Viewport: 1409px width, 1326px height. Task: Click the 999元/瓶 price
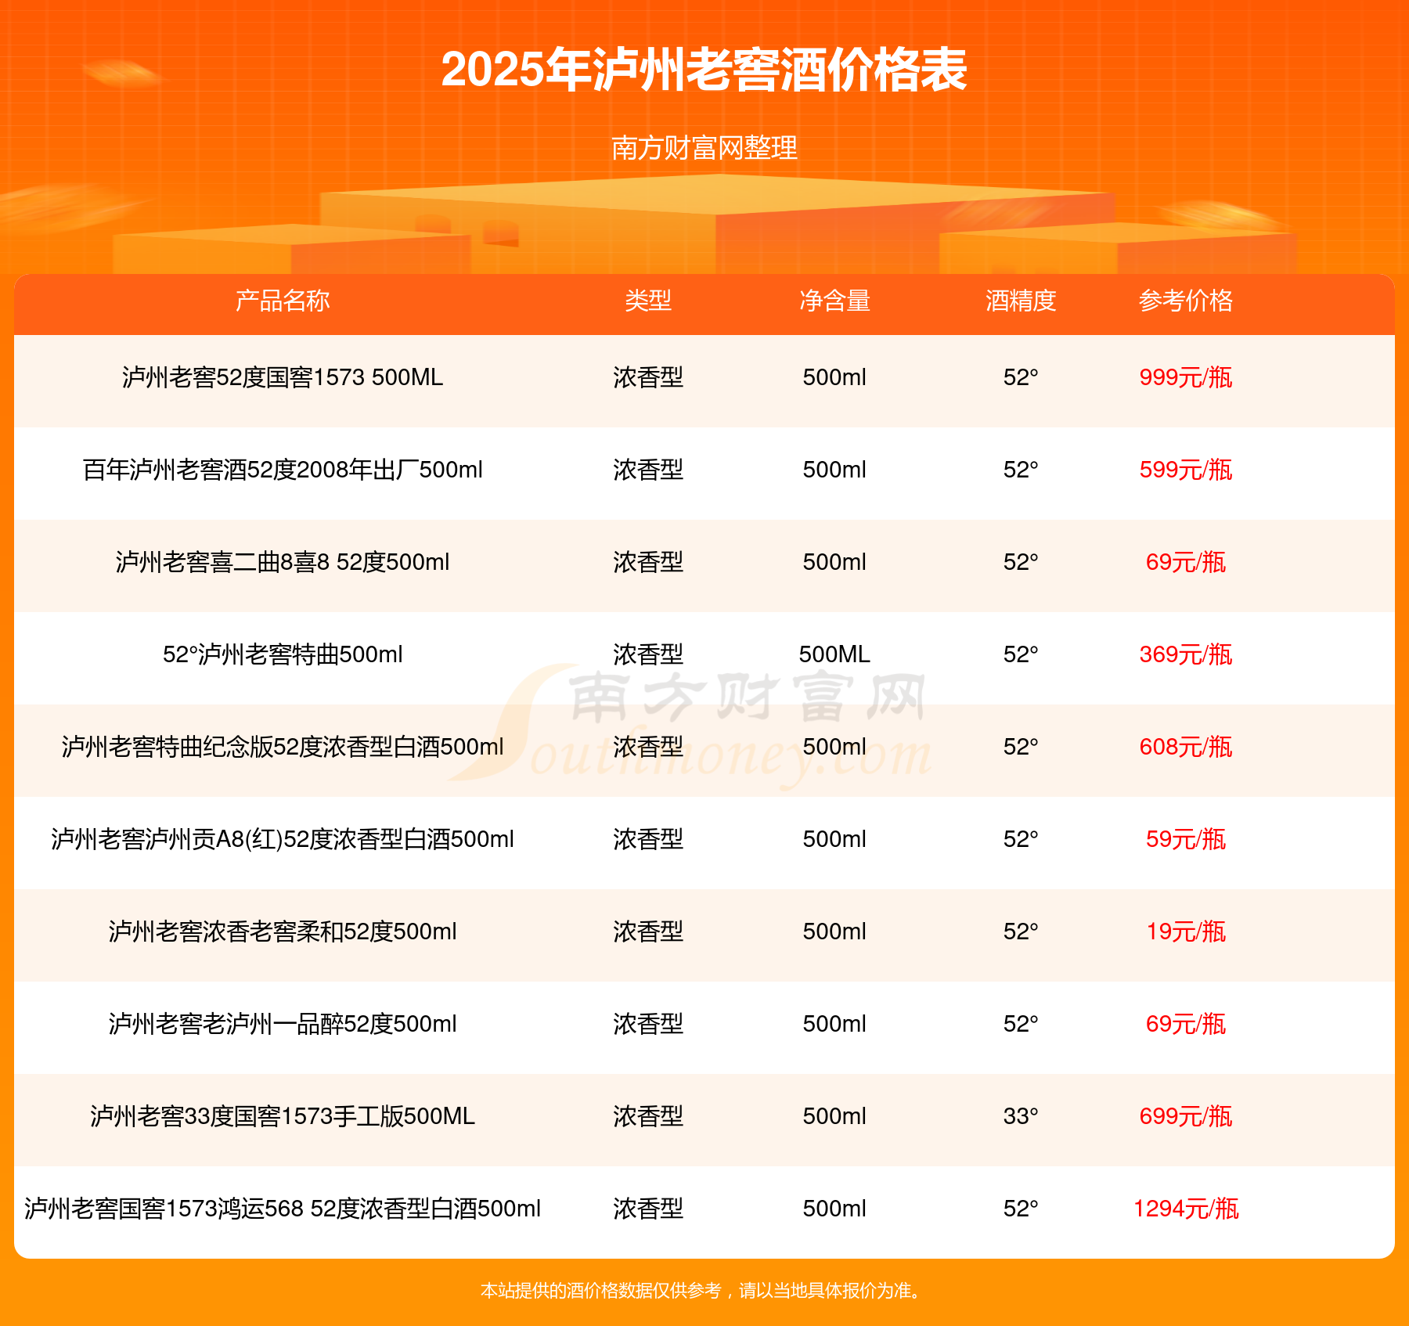(1186, 377)
